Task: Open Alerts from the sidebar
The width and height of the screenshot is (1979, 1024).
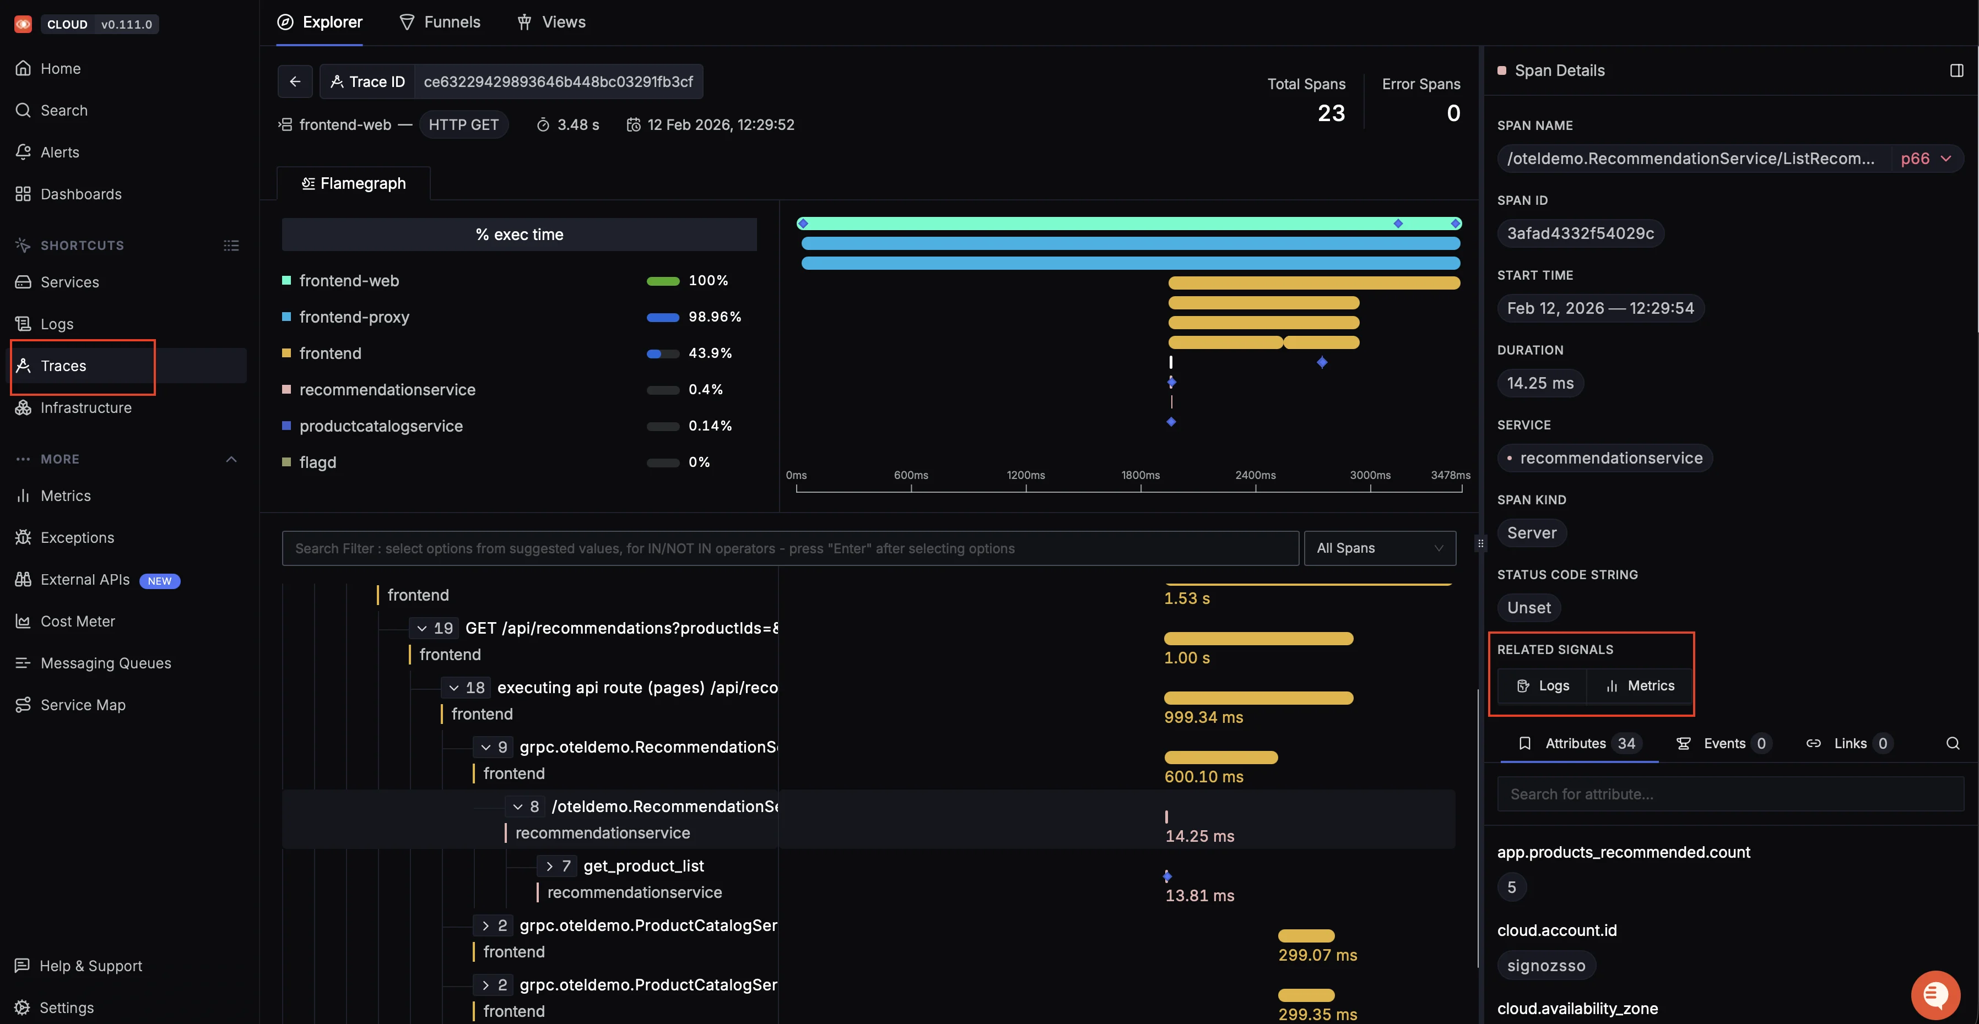Action: click(61, 152)
